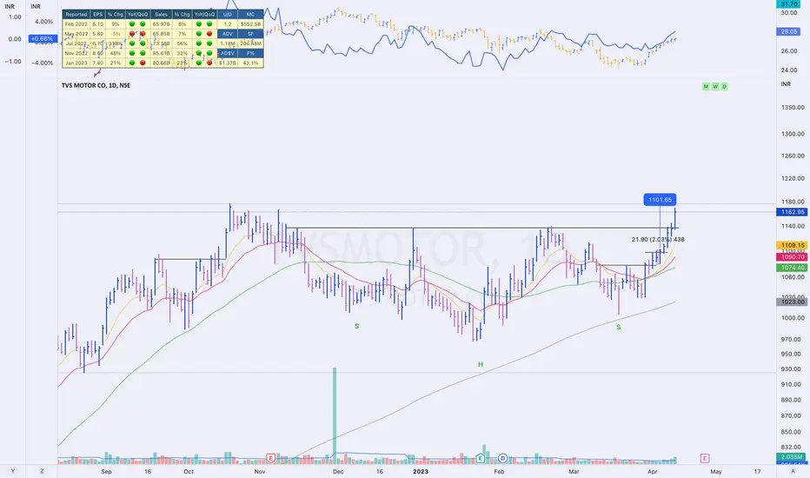Click the Nov 2022 row label
810x478 pixels.
(x=76, y=53)
